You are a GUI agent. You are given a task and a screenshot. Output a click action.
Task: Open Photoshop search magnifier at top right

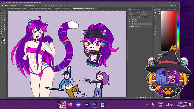[172, 6]
